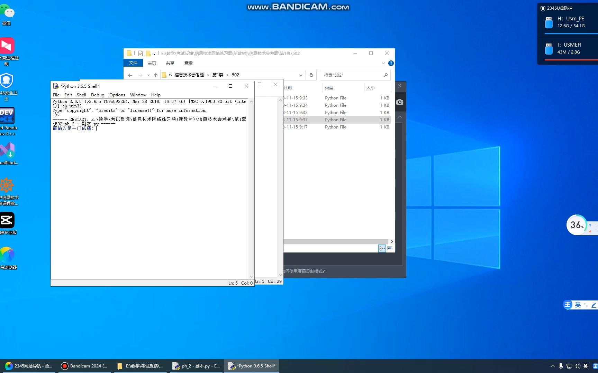Click the Python IDLE icon in Shell title bar

(56, 86)
